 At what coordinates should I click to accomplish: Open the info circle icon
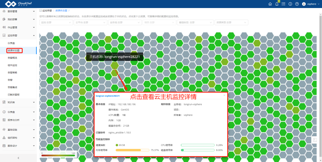coord(290,4)
